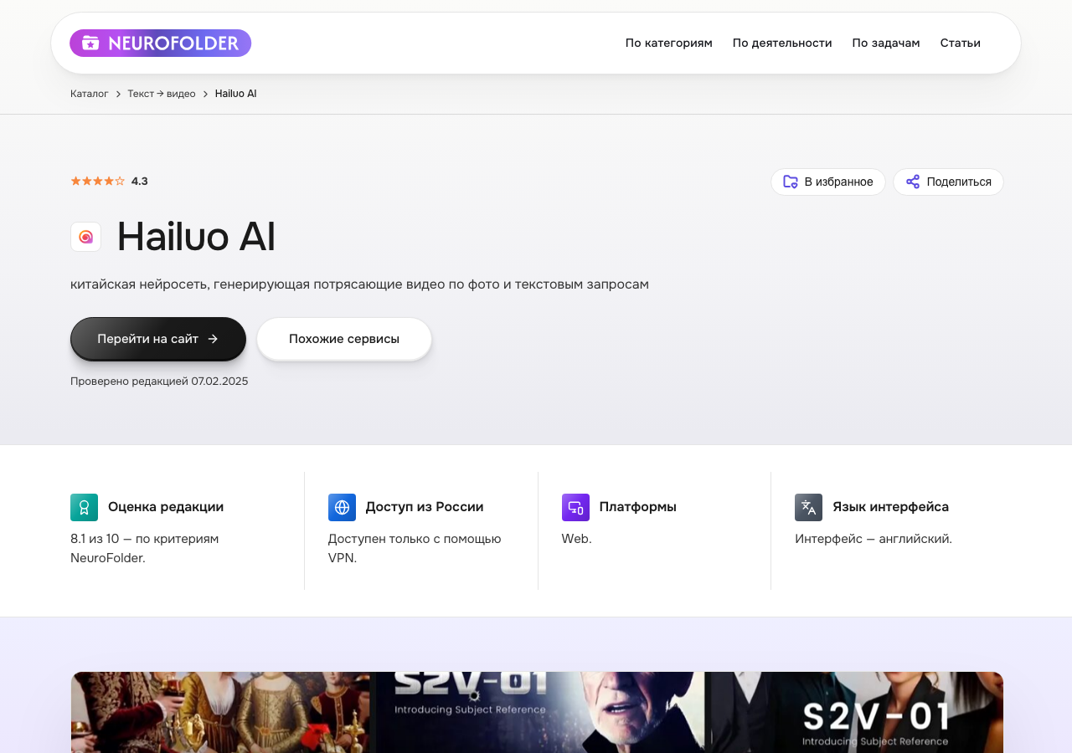The width and height of the screenshot is (1072, 753).
Task: Select the Платформы heading
Action: point(638,507)
